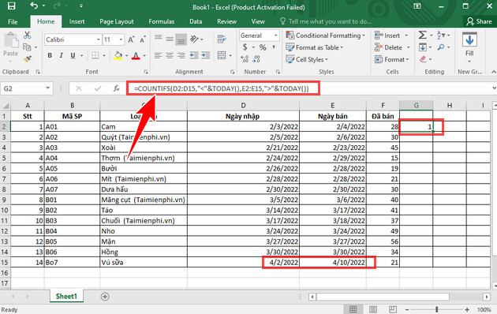Decrease font size with small A icon
Image resolution: width=497 pixels, height=314 pixels.
coord(143,39)
